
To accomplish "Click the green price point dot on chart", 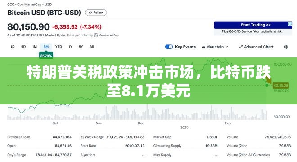I will click(267, 85).
